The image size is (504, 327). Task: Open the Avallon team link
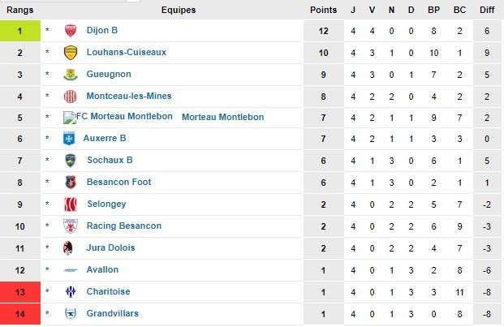[102, 269]
